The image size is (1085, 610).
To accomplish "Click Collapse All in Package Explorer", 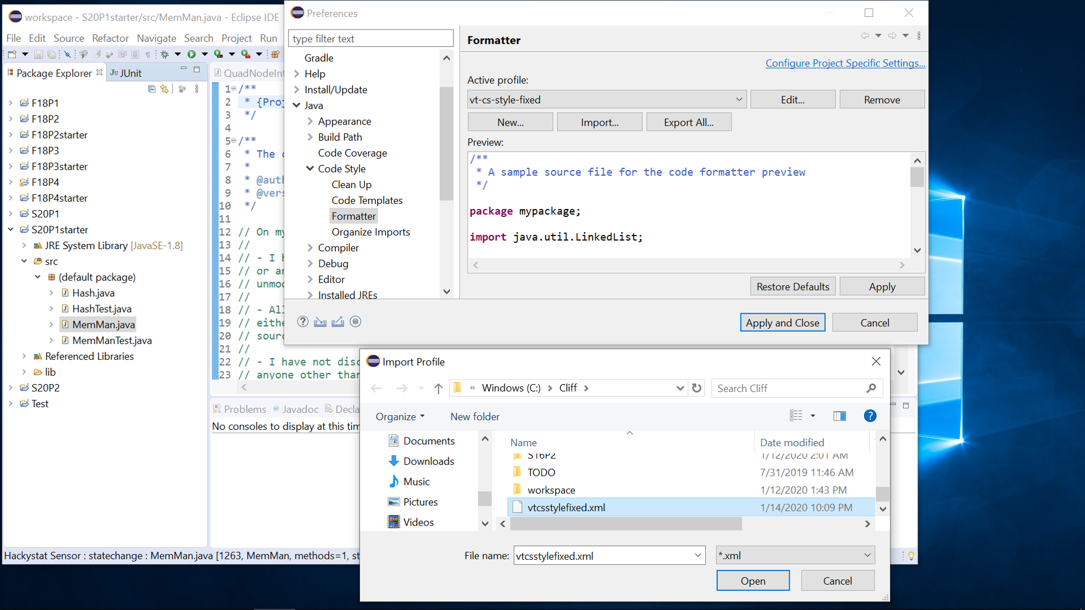I will point(152,89).
